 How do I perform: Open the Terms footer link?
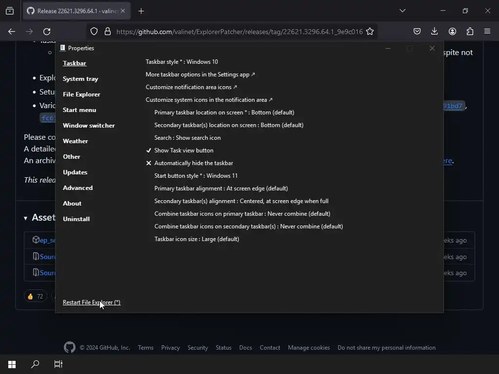(x=146, y=348)
